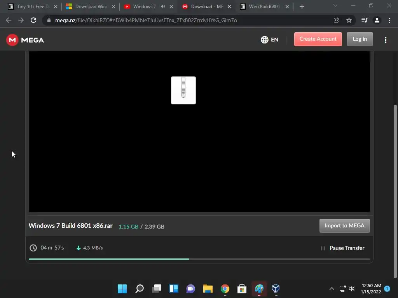
Task: Open Widgets from taskbar
Action: (x=174, y=289)
